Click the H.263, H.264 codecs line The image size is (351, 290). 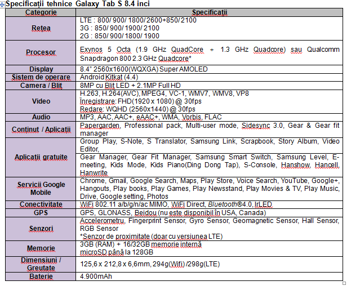pos(165,93)
